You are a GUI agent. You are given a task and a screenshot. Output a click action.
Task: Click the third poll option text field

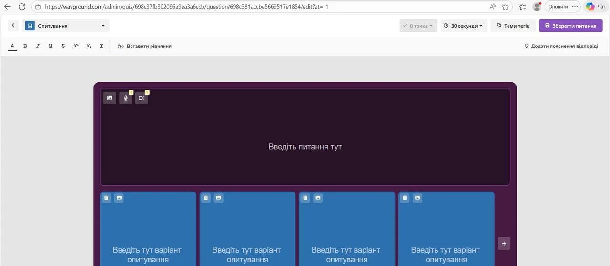346,255
